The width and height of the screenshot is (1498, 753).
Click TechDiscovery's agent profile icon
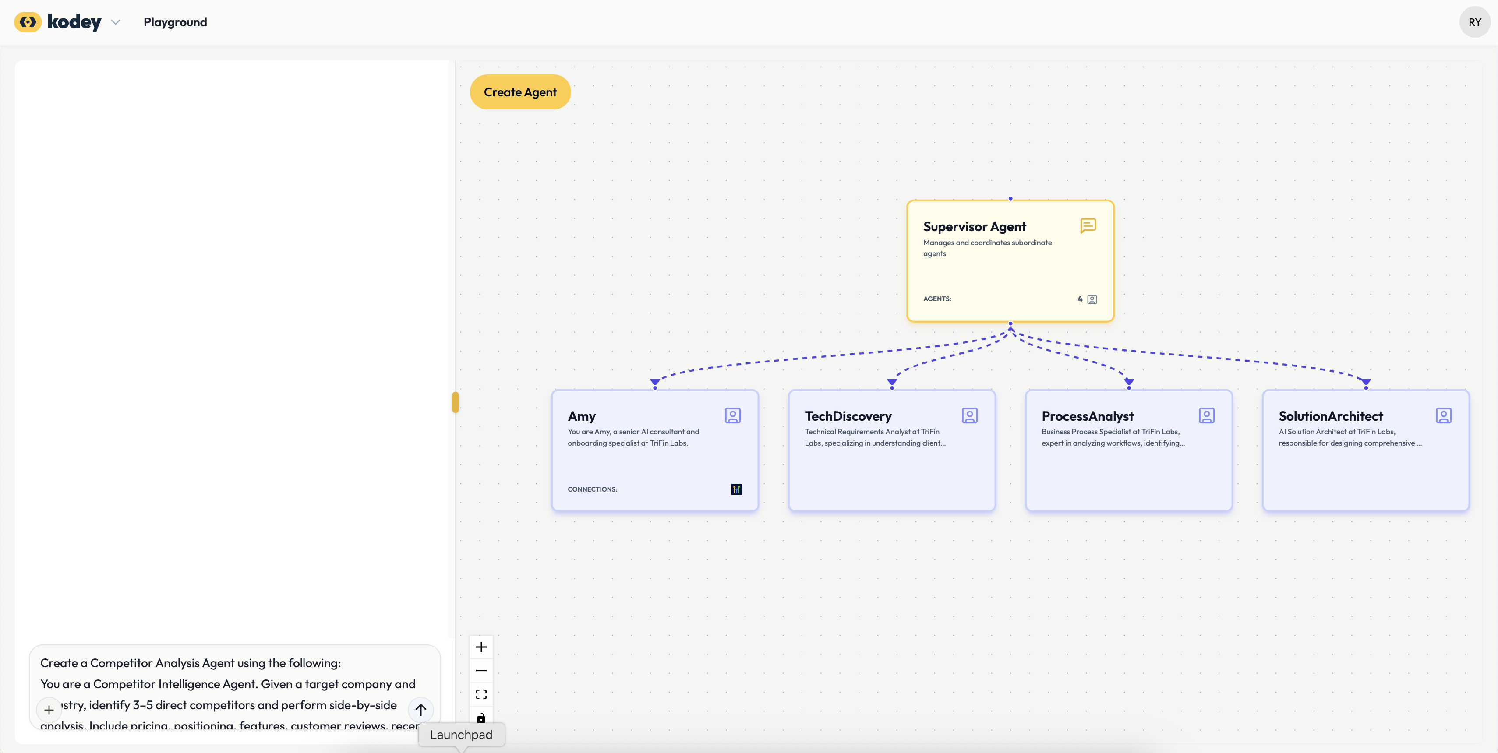pyautogui.click(x=969, y=415)
